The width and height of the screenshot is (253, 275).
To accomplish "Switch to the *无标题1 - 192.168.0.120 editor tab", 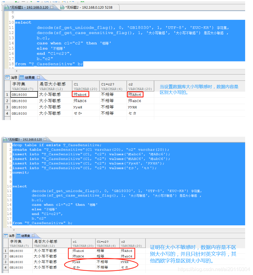I will [29, 7].
